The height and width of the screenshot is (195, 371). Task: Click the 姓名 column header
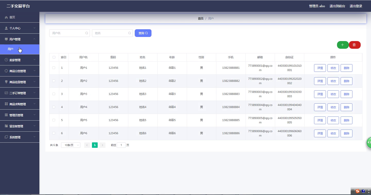click(142, 57)
